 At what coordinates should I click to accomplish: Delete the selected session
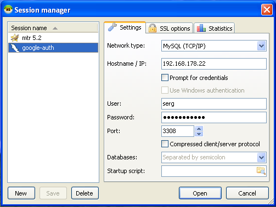click(x=85, y=193)
